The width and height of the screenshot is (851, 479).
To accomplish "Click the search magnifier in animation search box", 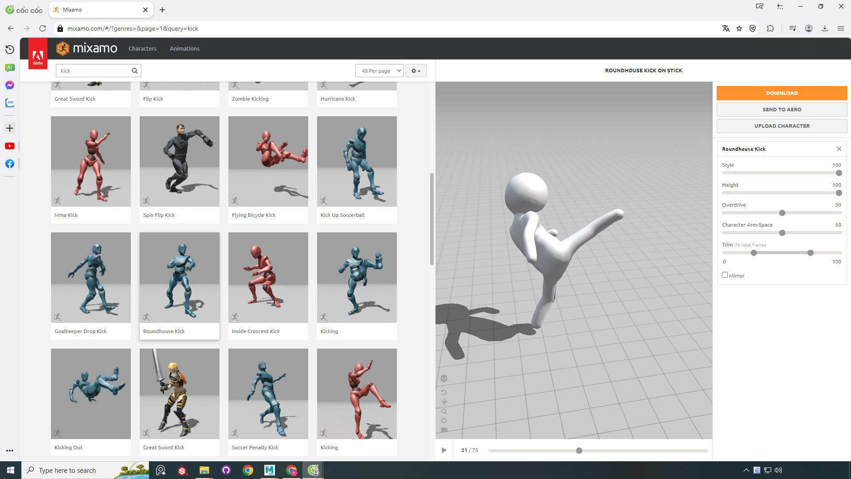I will pos(135,71).
